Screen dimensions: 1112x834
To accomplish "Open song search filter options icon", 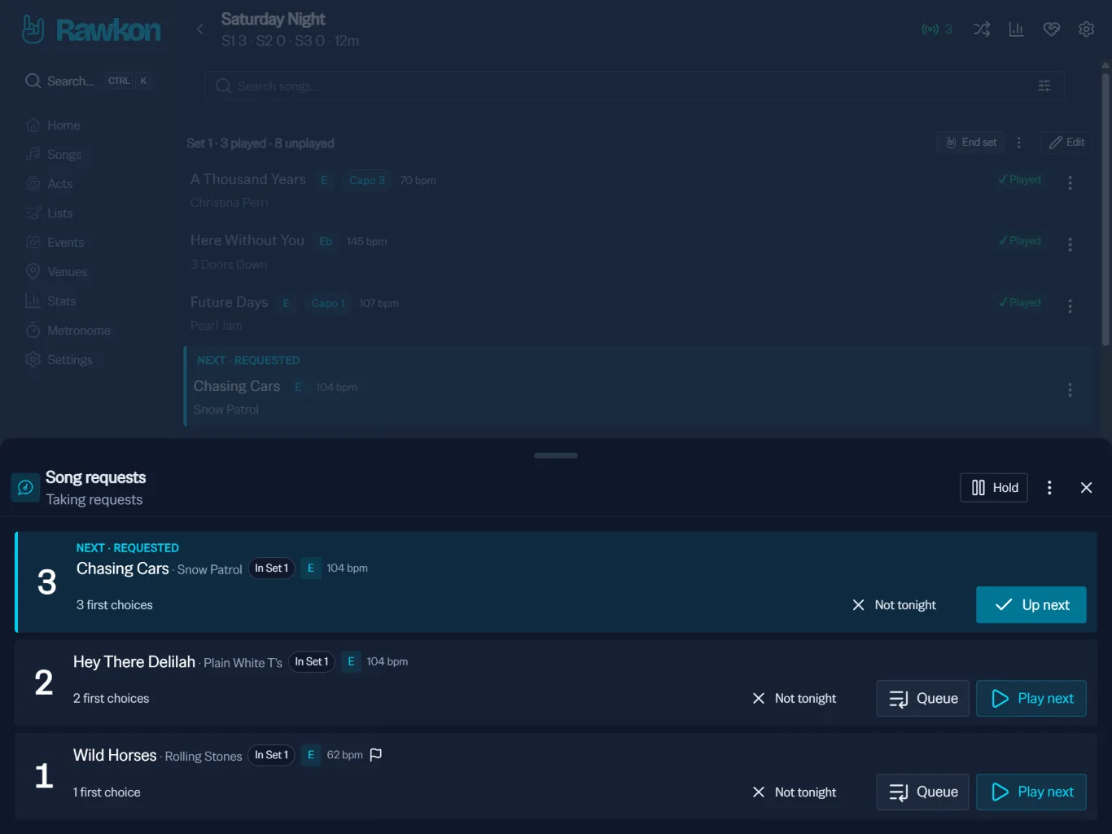I will click(1044, 86).
